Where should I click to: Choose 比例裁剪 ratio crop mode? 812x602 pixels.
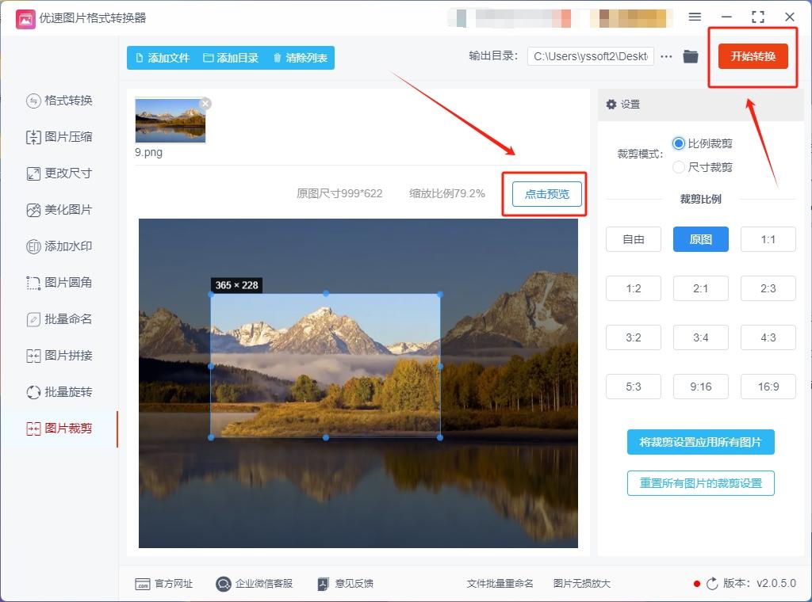pos(703,144)
